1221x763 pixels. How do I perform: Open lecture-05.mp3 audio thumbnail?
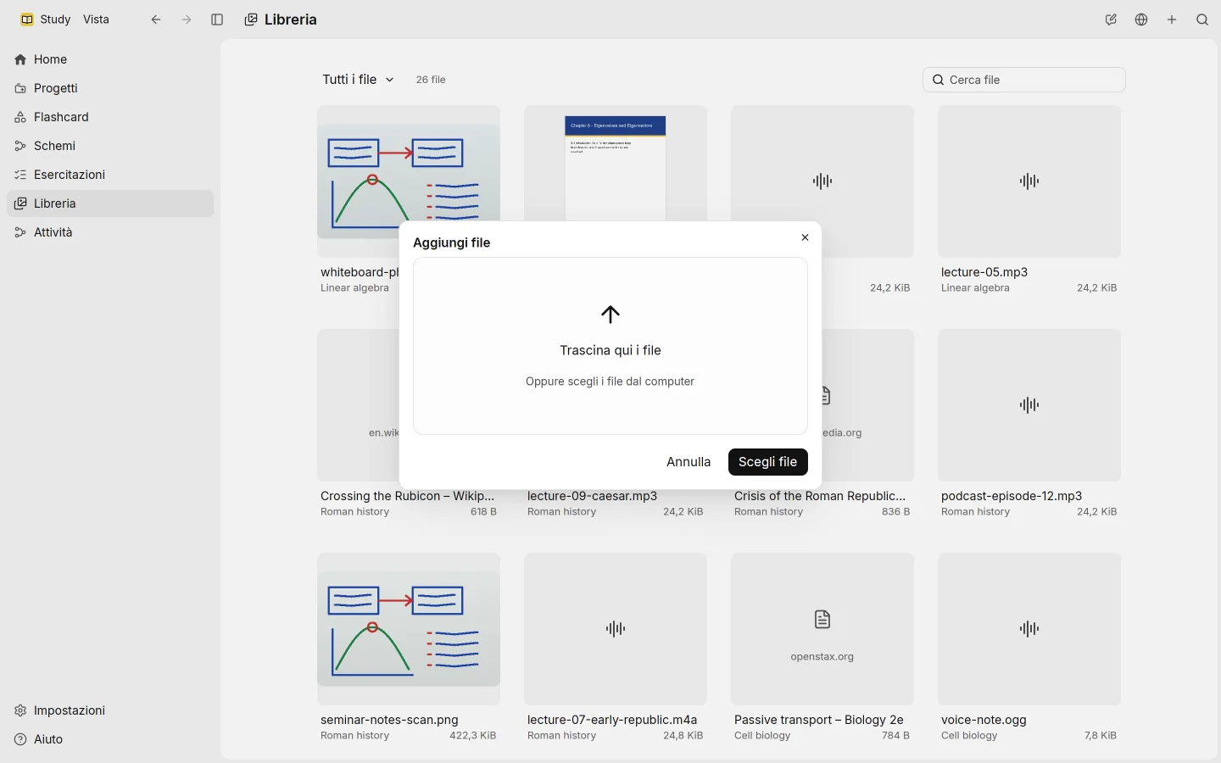coord(1029,181)
